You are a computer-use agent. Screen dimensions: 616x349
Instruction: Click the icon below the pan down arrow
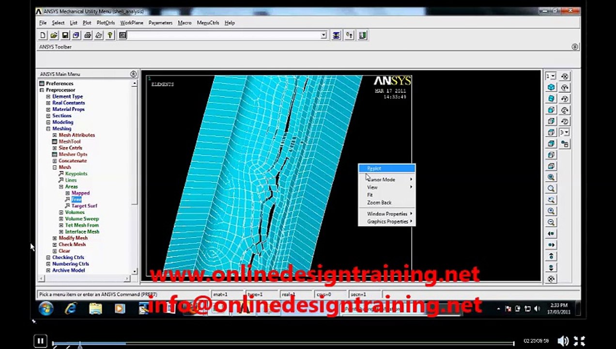[x=551, y=279]
